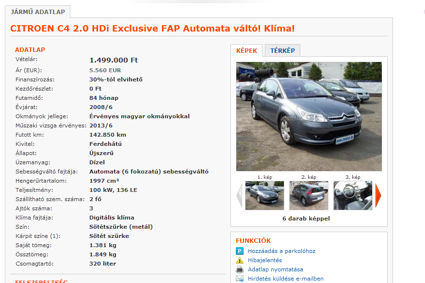Select the 2. kép rear view thumbnail
425x283 pixels.
[309, 195]
